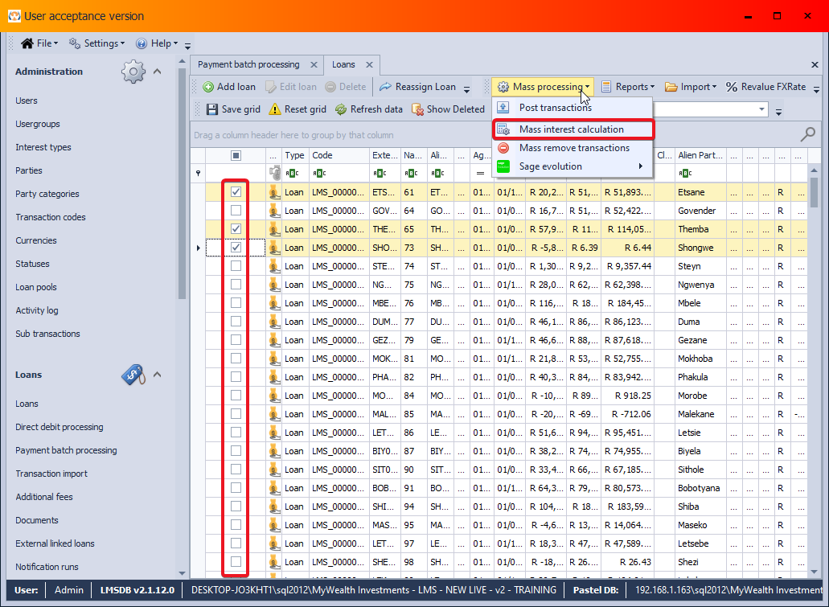Click the Show Deleted icon
Viewport: 829px width, 607px height.
[x=417, y=109]
